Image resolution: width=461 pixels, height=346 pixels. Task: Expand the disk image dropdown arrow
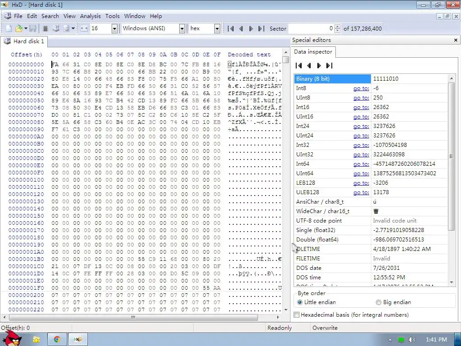click(73, 28)
